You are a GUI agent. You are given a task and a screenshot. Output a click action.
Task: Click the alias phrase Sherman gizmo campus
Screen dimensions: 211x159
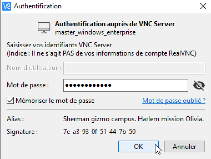tap(100, 119)
